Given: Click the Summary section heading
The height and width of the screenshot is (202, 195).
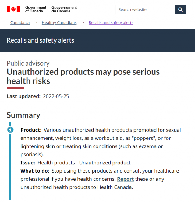Looking at the screenshot, I should (x=23, y=115).
